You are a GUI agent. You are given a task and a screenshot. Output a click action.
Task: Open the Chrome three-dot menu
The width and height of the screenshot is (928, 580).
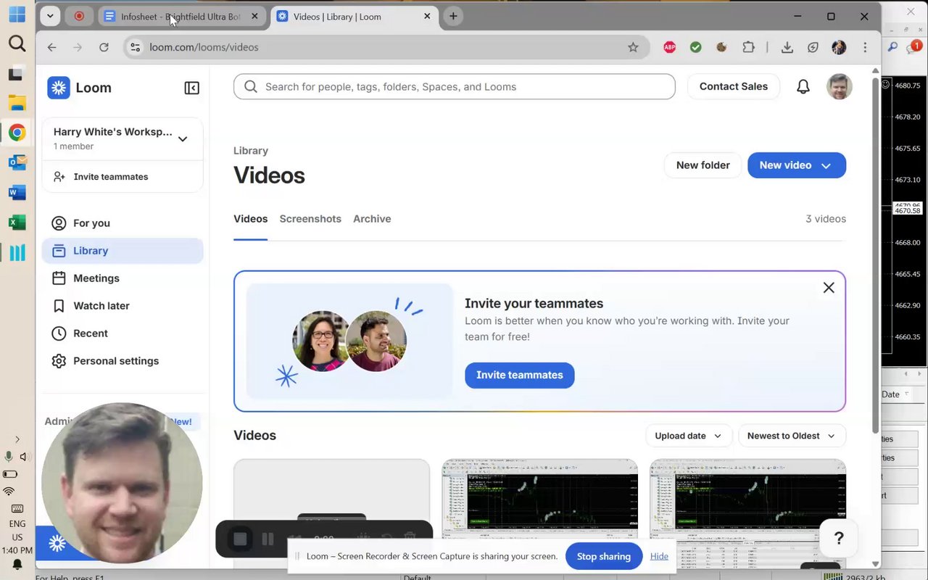(x=865, y=47)
